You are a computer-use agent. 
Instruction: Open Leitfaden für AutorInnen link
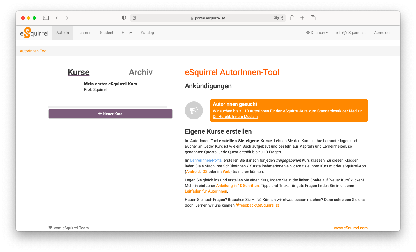(x=206, y=191)
